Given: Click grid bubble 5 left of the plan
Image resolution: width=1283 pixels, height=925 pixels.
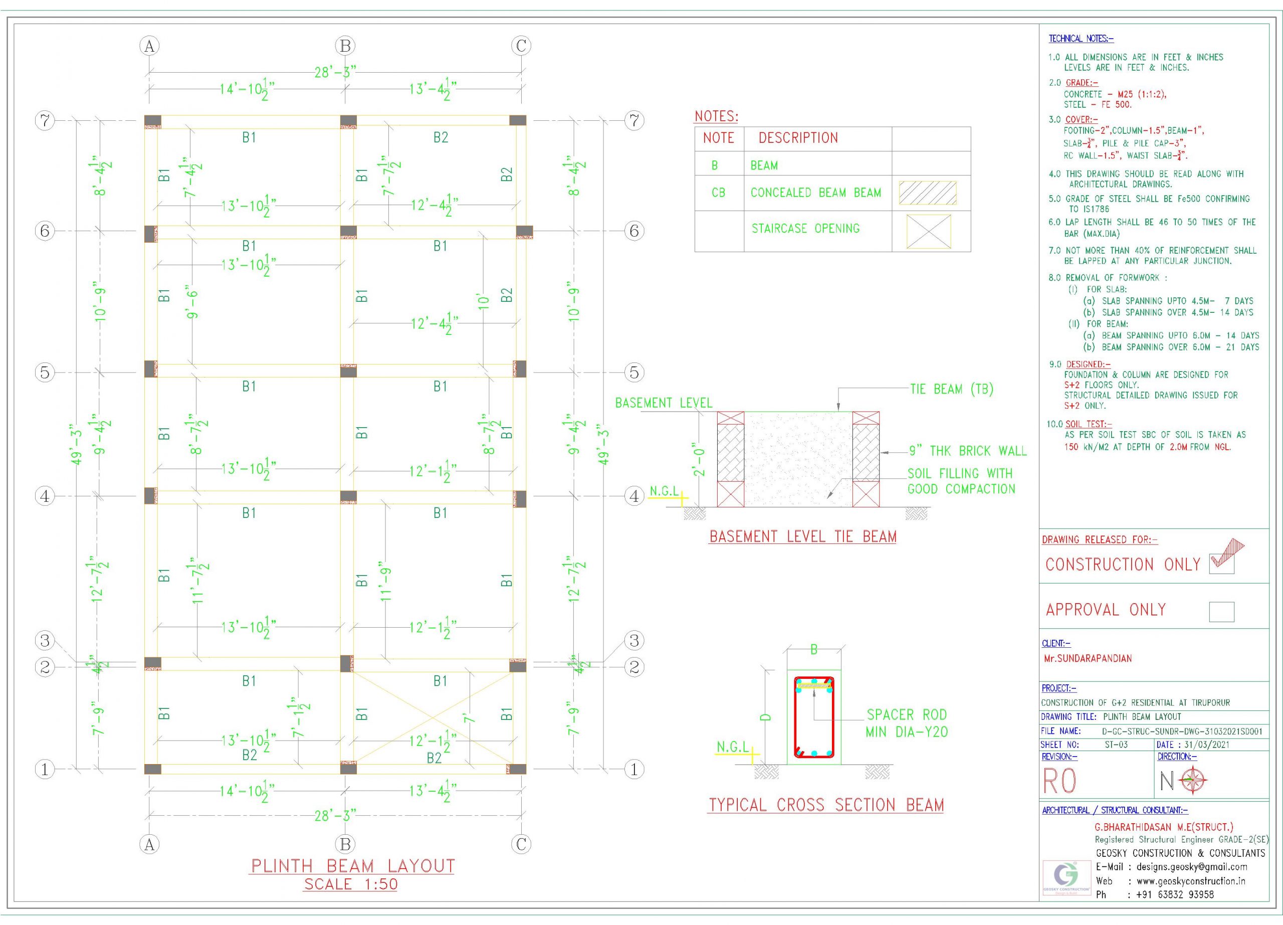Looking at the screenshot, I should click(45, 373).
